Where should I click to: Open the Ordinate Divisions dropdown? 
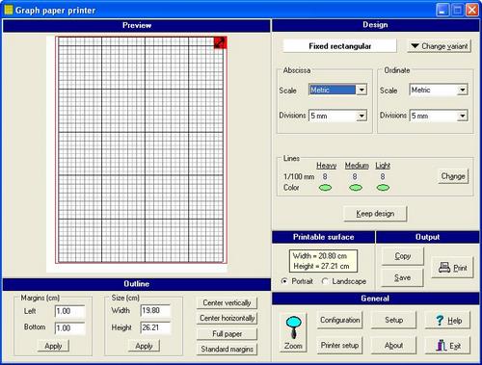click(x=462, y=116)
